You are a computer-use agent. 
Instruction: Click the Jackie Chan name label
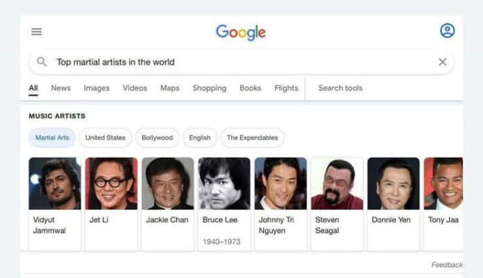pos(167,220)
